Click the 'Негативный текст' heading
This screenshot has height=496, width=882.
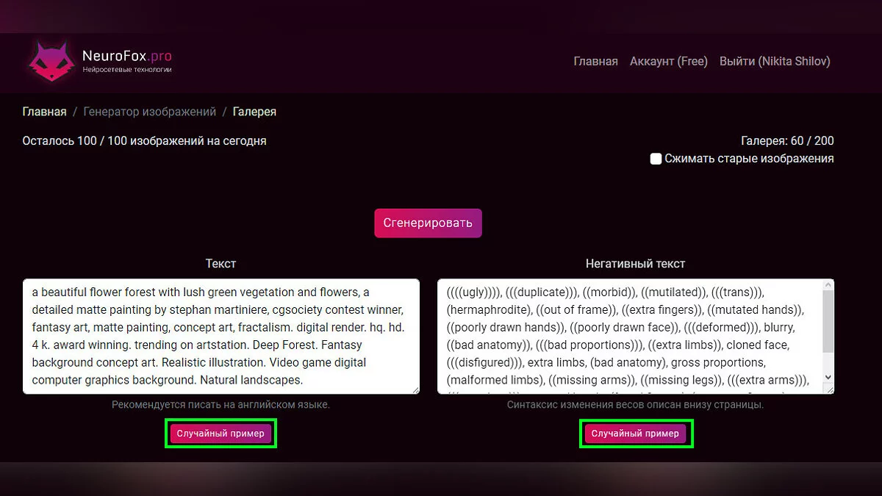(635, 263)
